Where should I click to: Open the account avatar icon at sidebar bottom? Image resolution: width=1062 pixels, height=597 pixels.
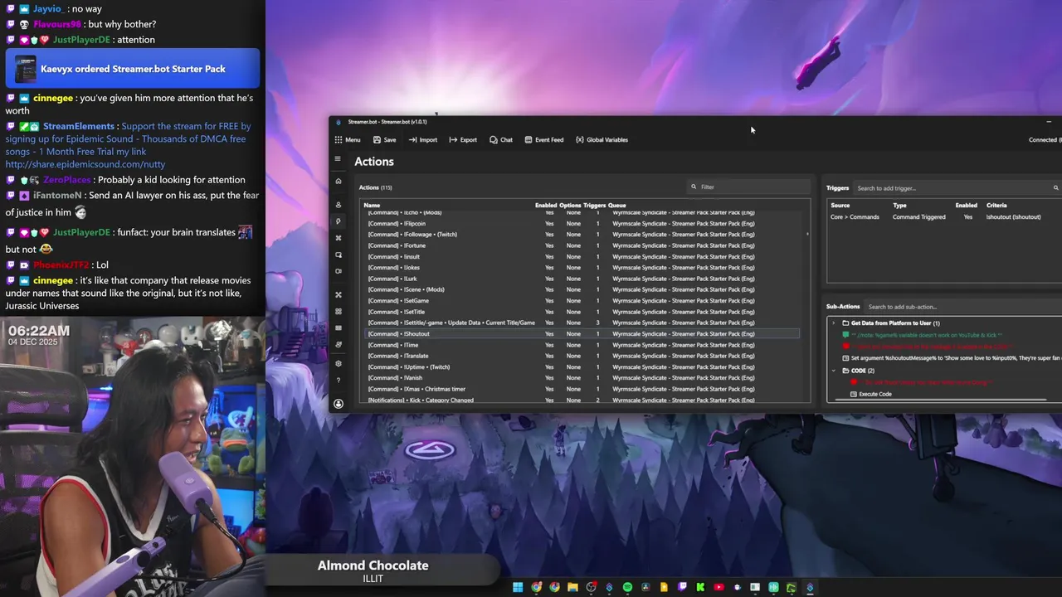tap(338, 404)
